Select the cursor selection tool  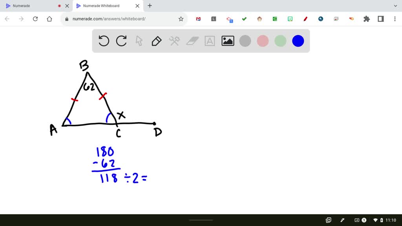click(139, 40)
